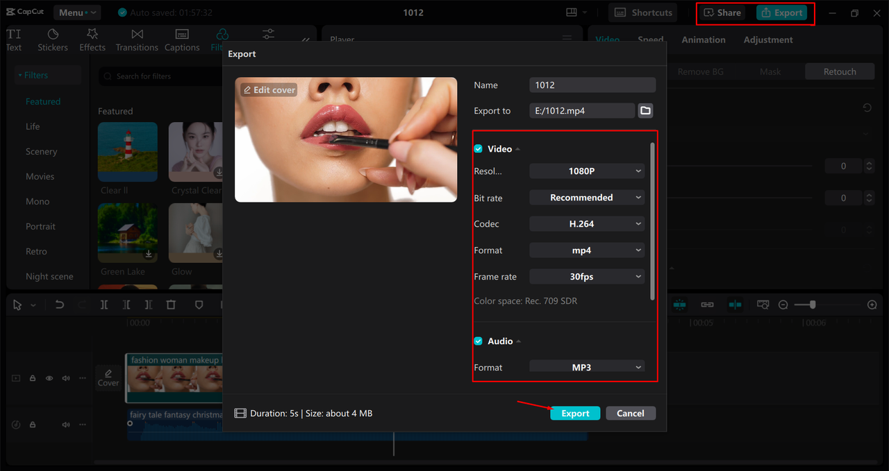Click the layout icon in title bar

(572, 12)
